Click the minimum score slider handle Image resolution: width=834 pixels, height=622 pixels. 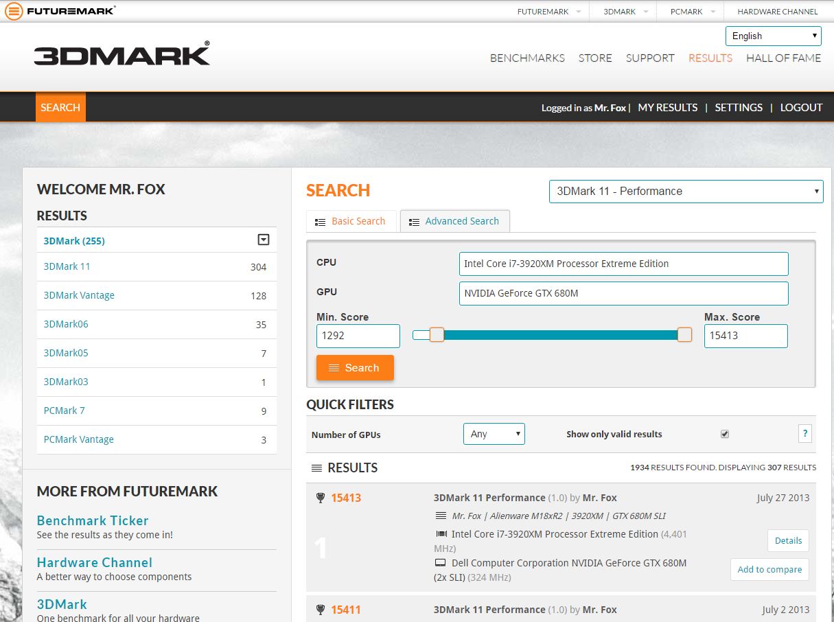pos(437,335)
